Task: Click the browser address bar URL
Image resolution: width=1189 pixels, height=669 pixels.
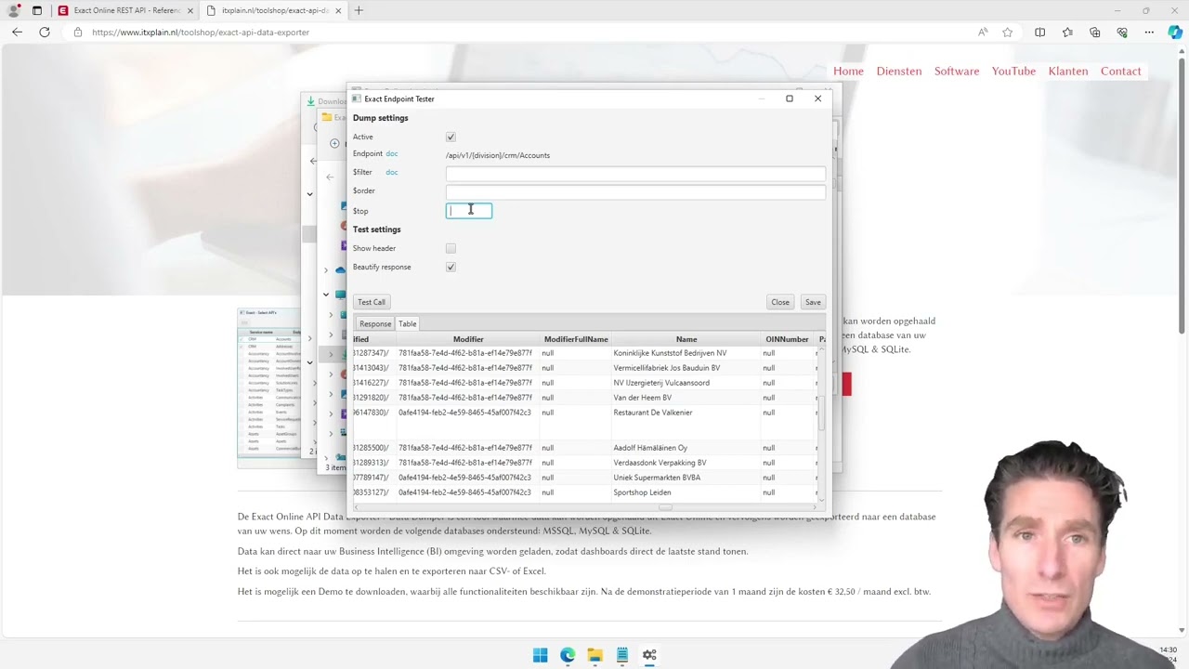Action: (201, 32)
